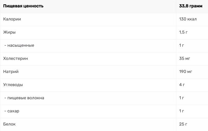
Task: Click the 'Белок' row label
Action: pyautogui.click(x=9, y=124)
